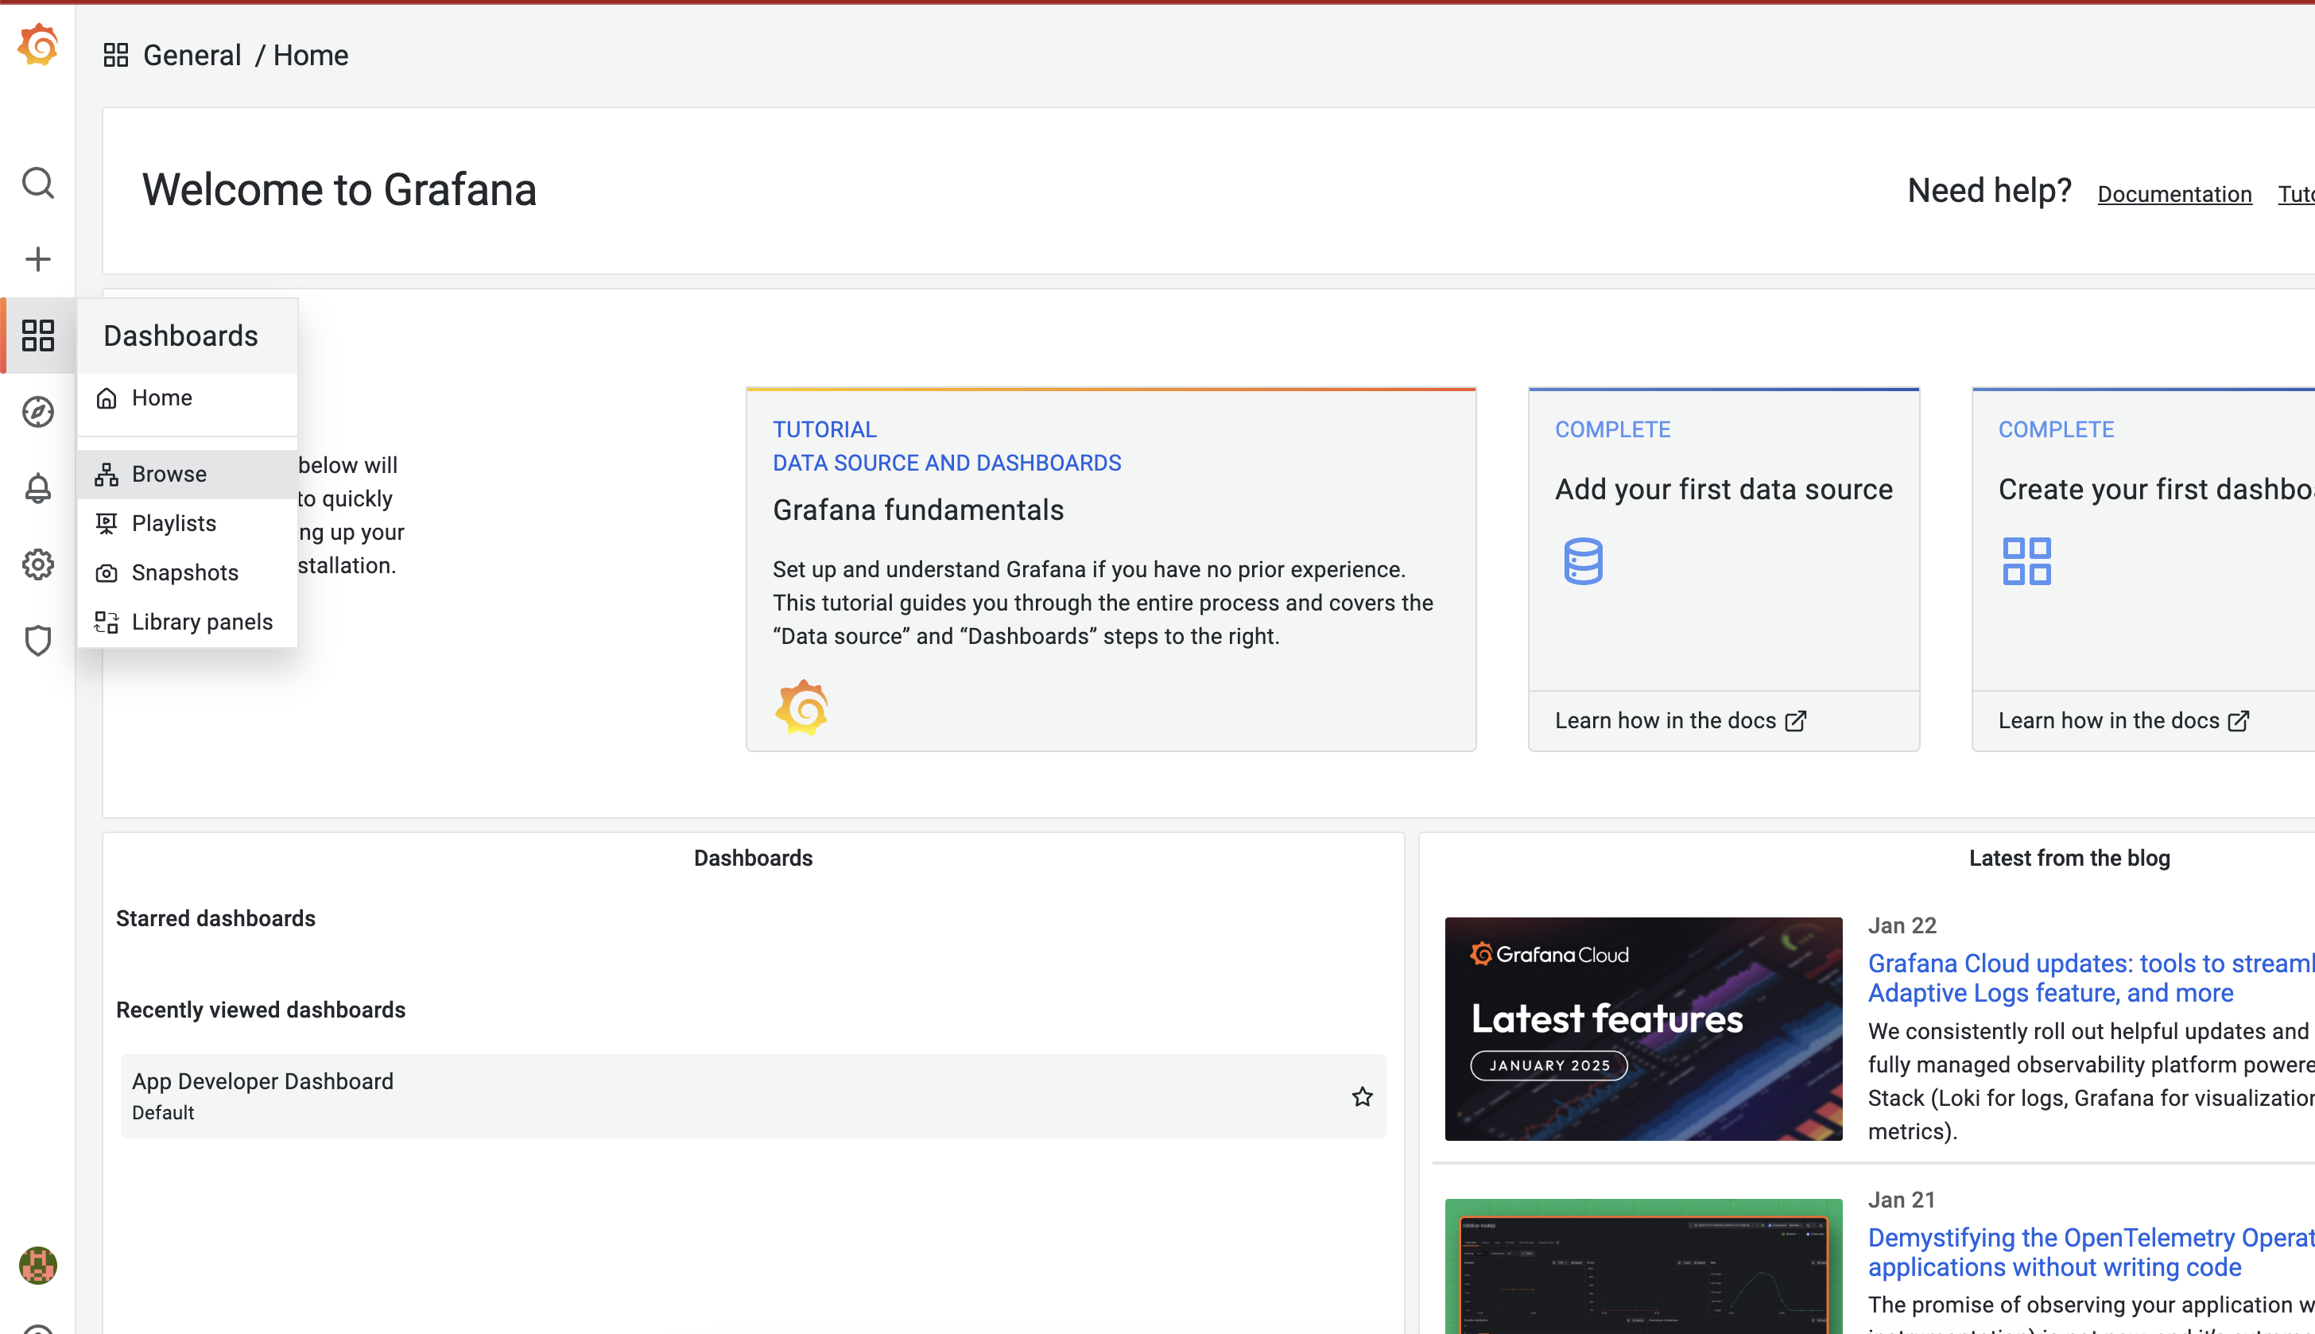This screenshot has height=1334, width=2315.
Task: Click the external-link icon under Add data source
Action: pos(1796,721)
